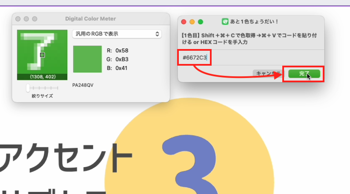350x194 pixels.
Task: Click the PA248QV display name
Action: tap(83, 85)
